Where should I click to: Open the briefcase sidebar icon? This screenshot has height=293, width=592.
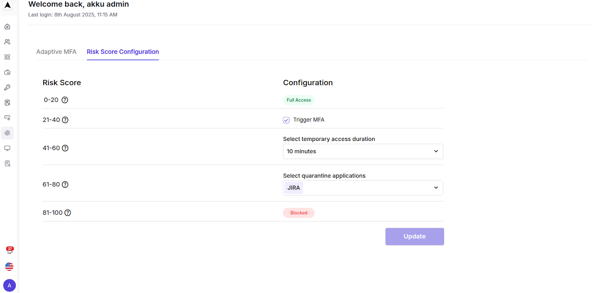click(x=7, y=72)
